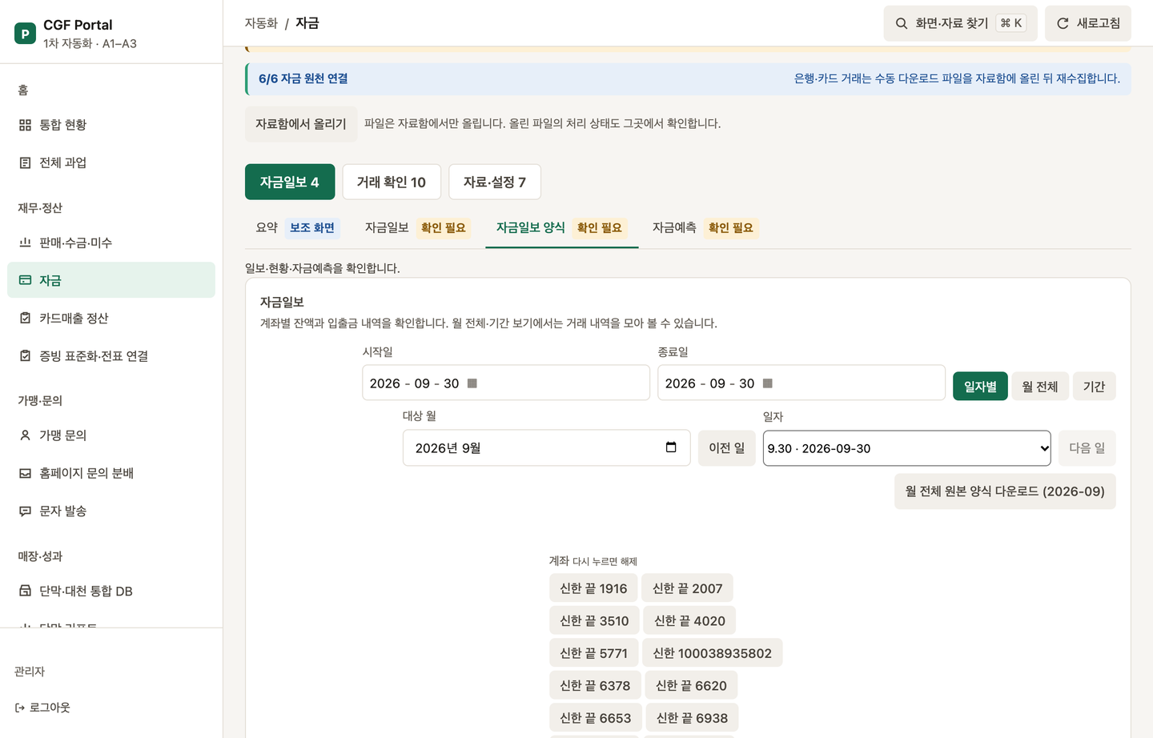Click the 이전 일 button
This screenshot has width=1153, height=738.
click(x=727, y=448)
